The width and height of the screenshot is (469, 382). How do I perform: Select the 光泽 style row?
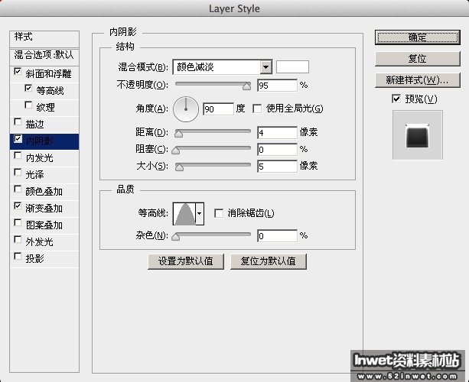pyautogui.click(x=44, y=174)
